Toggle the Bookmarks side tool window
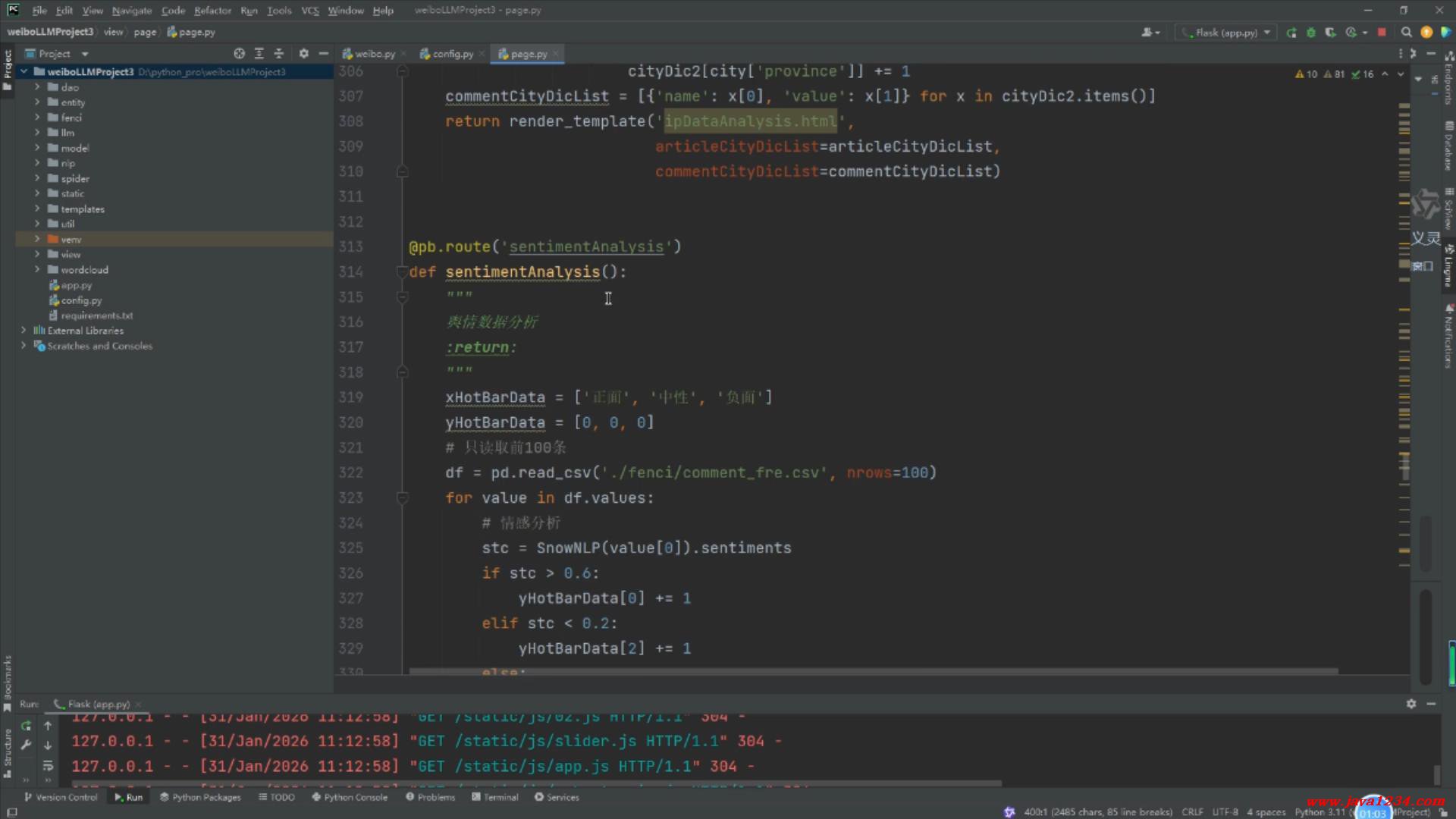The image size is (1456, 819). (8, 682)
